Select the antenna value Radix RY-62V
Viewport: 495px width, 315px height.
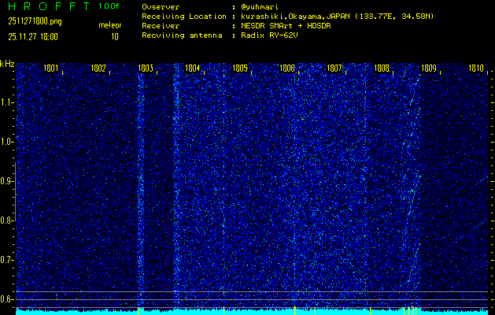coord(269,35)
